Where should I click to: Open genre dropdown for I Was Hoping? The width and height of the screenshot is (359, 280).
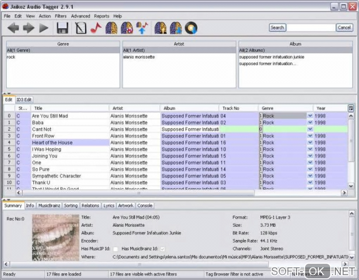point(310,149)
